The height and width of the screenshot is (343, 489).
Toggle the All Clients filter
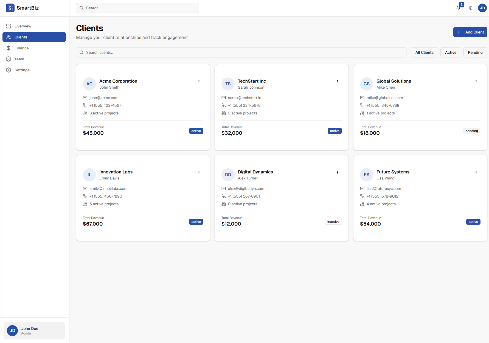pos(424,52)
